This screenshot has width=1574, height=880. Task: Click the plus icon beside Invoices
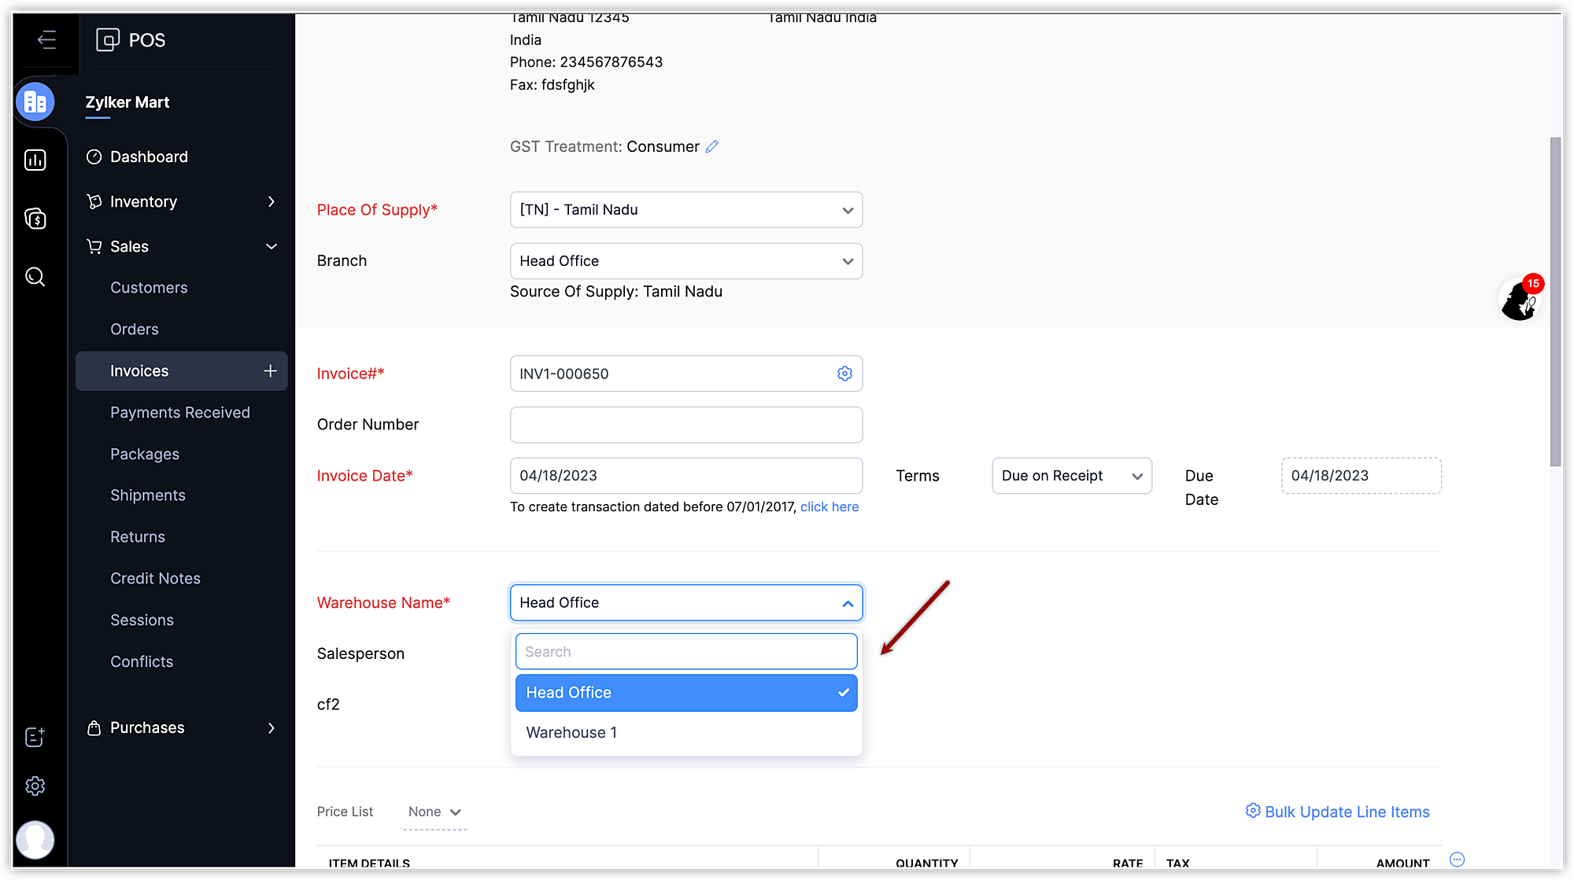click(x=270, y=371)
